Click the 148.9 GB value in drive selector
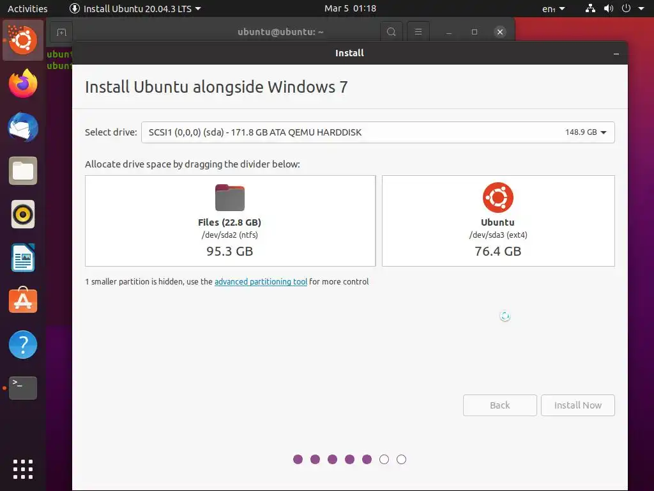Image resolution: width=654 pixels, height=491 pixels. [x=581, y=132]
